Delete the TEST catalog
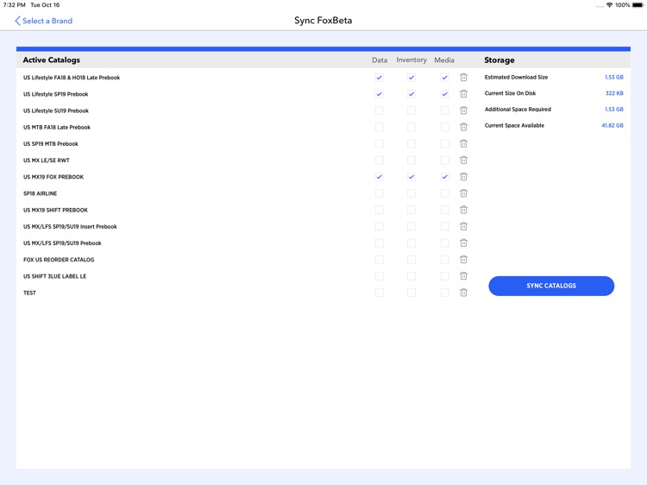Screen dimensions: 647x485 463,293
